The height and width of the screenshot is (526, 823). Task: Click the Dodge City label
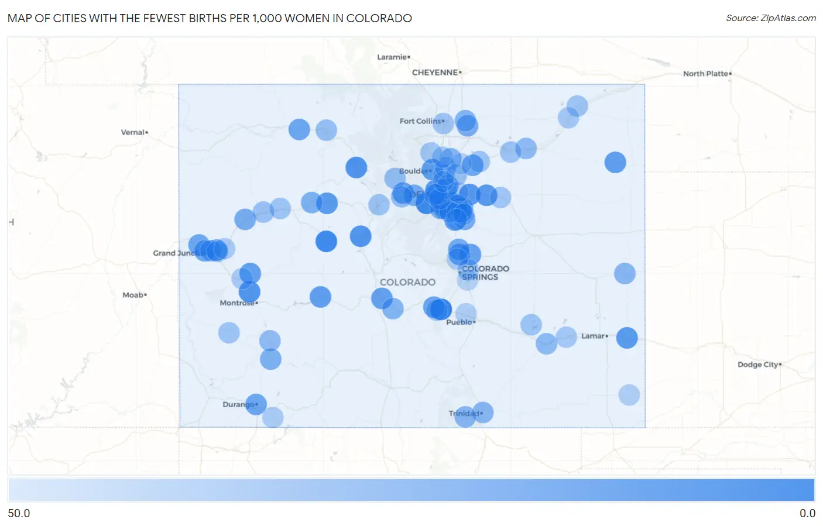pyautogui.click(x=759, y=365)
